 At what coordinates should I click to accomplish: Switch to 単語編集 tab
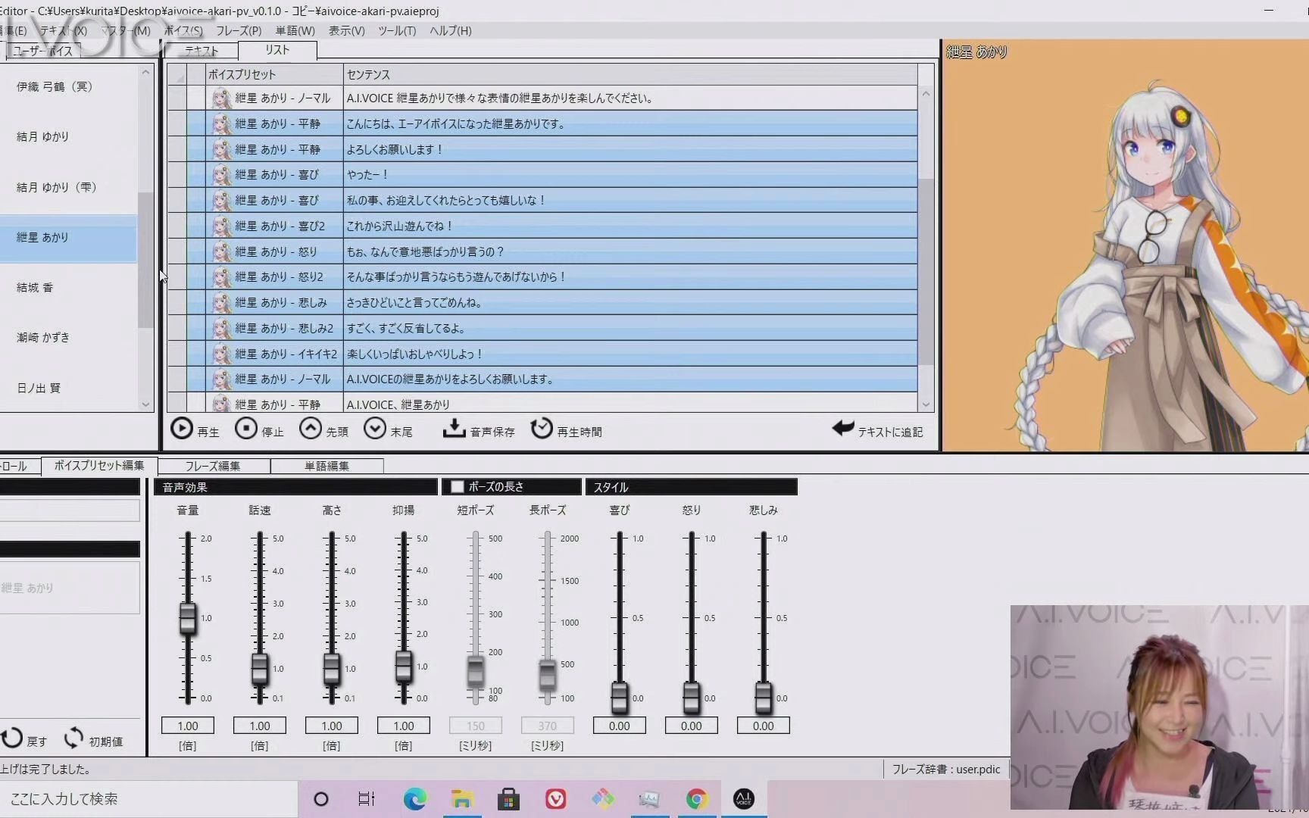point(327,466)
